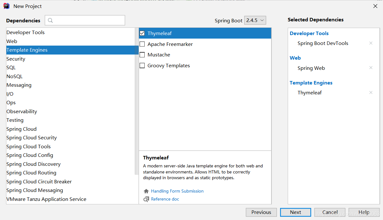Select the Ops category
Viewport: 383px width, 220px height.
[70, 103]
